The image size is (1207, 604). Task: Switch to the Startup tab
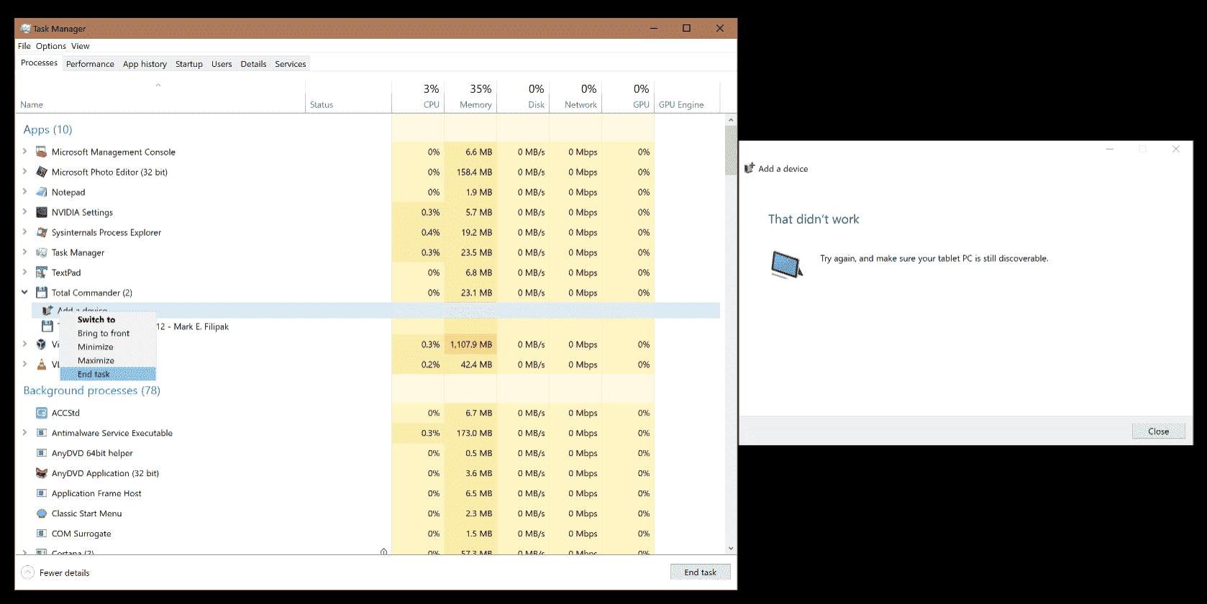click(189, 64)
